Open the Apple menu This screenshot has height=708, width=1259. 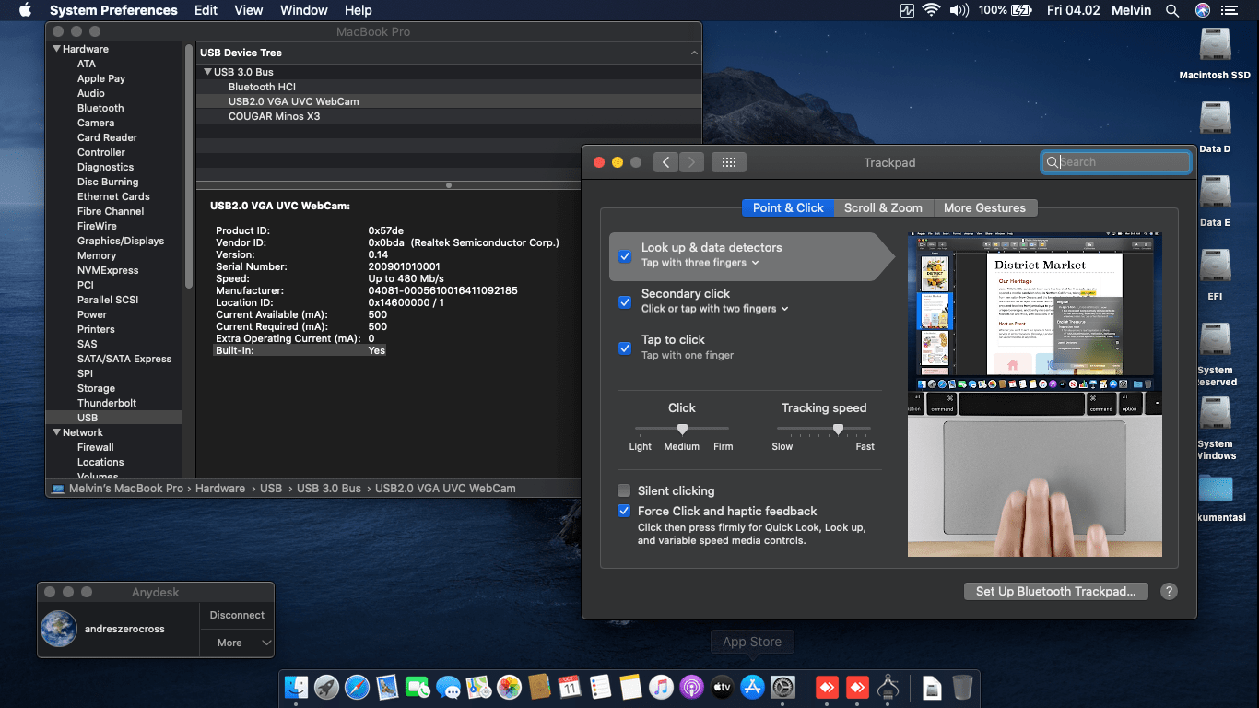(x=25, y=10)
